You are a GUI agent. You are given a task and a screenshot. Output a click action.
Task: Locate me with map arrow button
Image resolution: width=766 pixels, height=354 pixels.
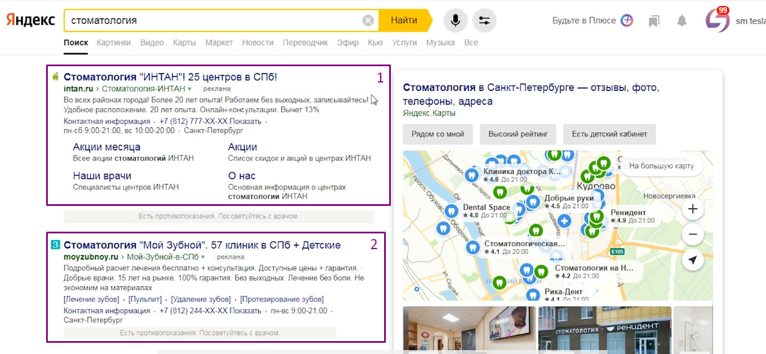click(x=693, y=260)
